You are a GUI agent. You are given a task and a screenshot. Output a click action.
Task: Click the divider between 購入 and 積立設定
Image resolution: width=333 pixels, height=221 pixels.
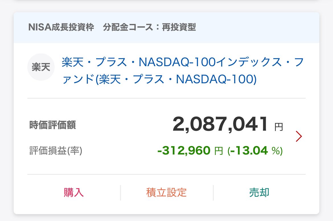120,192
